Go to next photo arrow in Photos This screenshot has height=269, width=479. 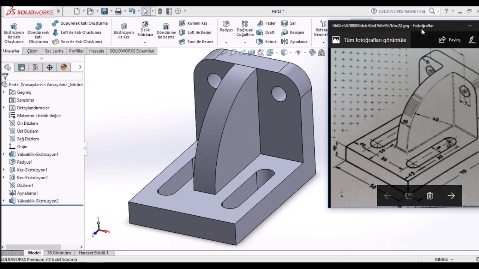(x=451, y=196)
